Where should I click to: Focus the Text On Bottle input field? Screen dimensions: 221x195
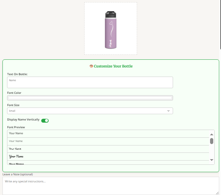90,82
